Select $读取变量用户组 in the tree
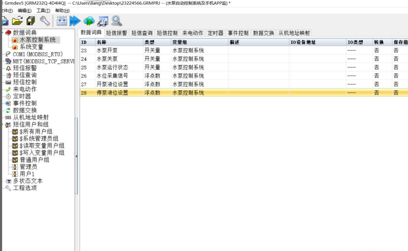The width and height of the screenshot is (408, 251). click(42, 146)
